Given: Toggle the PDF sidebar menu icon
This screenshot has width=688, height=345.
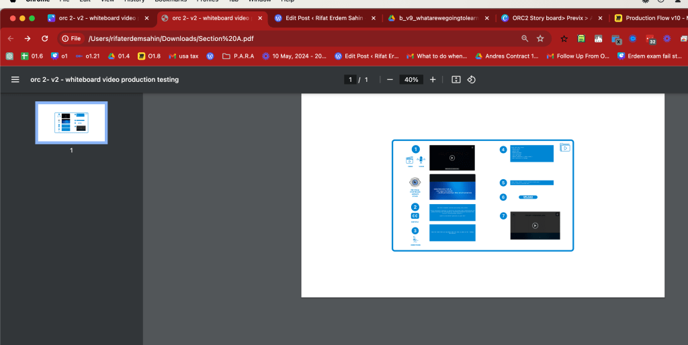Looking at the screenshot, I should 15,79.
